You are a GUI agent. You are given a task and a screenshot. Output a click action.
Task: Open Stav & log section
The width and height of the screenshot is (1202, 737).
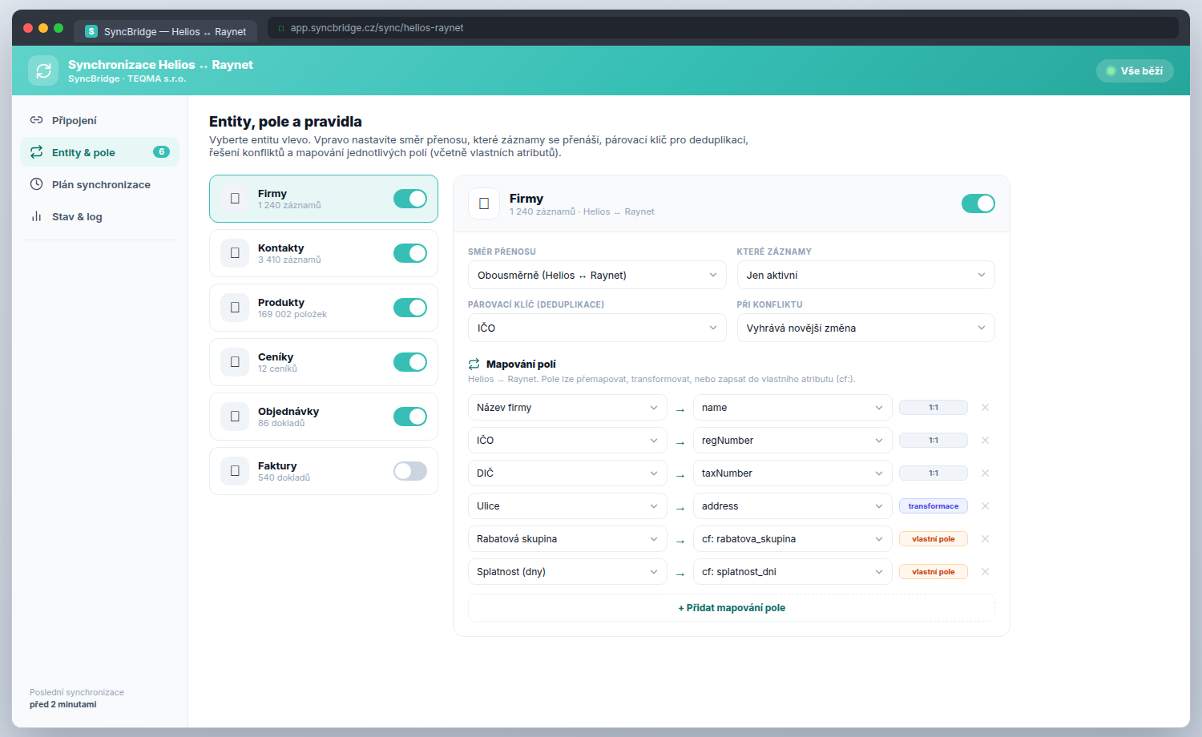[99, 216]
